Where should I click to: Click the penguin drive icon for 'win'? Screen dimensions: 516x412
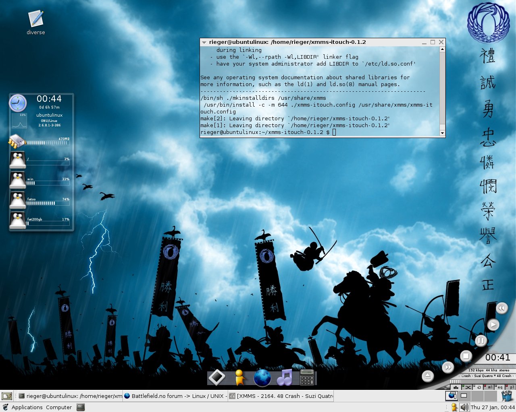(x=18, y=180)
